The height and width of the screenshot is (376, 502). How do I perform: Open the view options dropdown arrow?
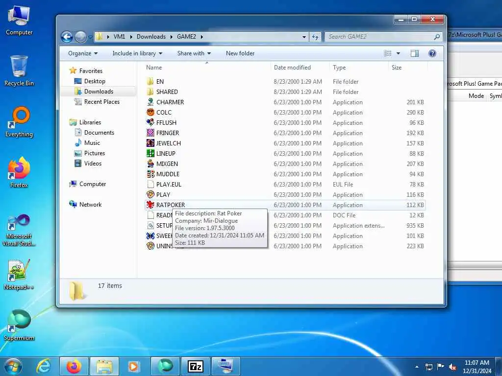(398, 53)
